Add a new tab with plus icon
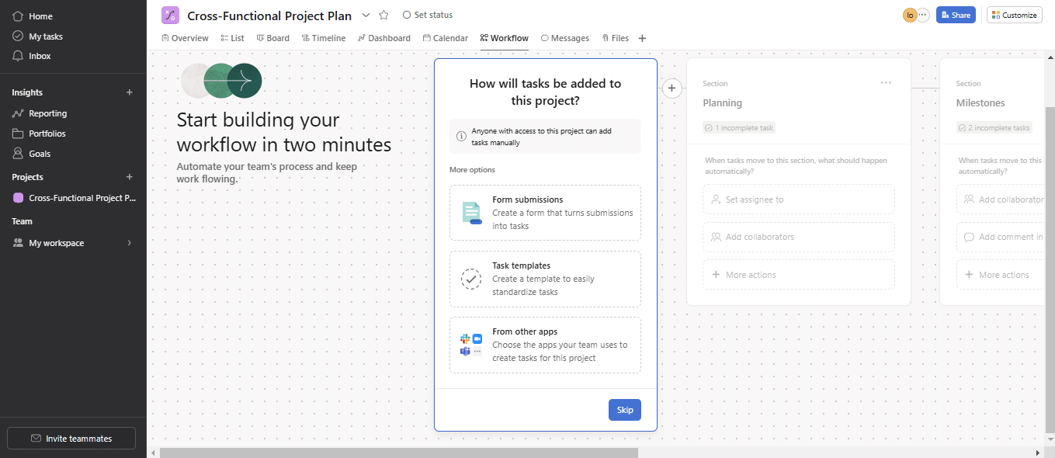This screenshot has width=1055, height=458. coord(642,38)
